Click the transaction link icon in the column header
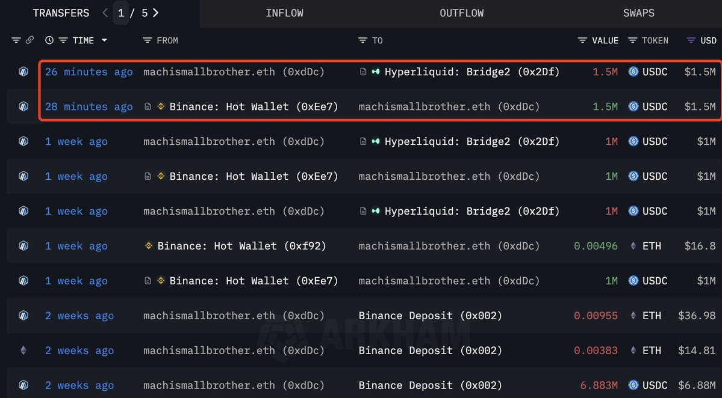 (x=30, y=40)
